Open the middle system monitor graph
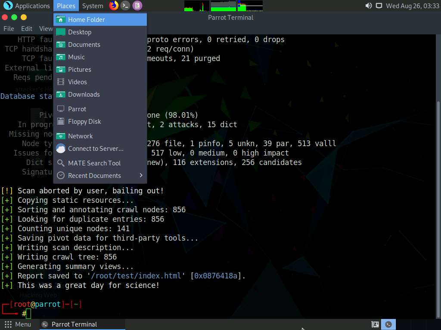 [x=224, y=6]
